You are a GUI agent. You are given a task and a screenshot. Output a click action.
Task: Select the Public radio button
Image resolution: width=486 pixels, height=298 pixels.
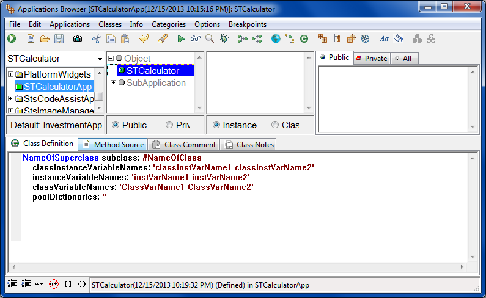click(x=116, y=125)
